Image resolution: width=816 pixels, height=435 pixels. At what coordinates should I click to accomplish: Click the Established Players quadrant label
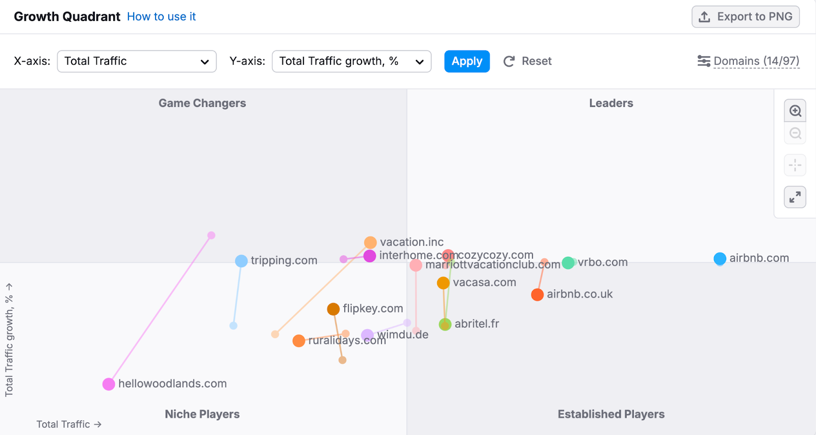(611, 414)
